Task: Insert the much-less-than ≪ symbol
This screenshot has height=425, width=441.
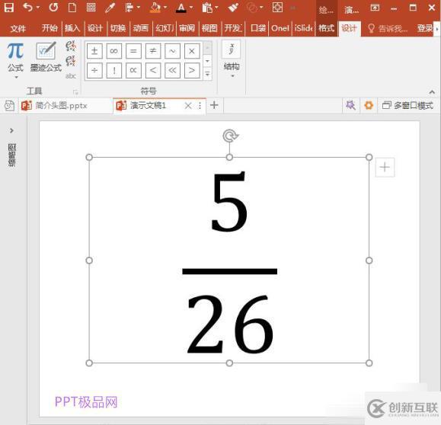Action: [172, 70]
